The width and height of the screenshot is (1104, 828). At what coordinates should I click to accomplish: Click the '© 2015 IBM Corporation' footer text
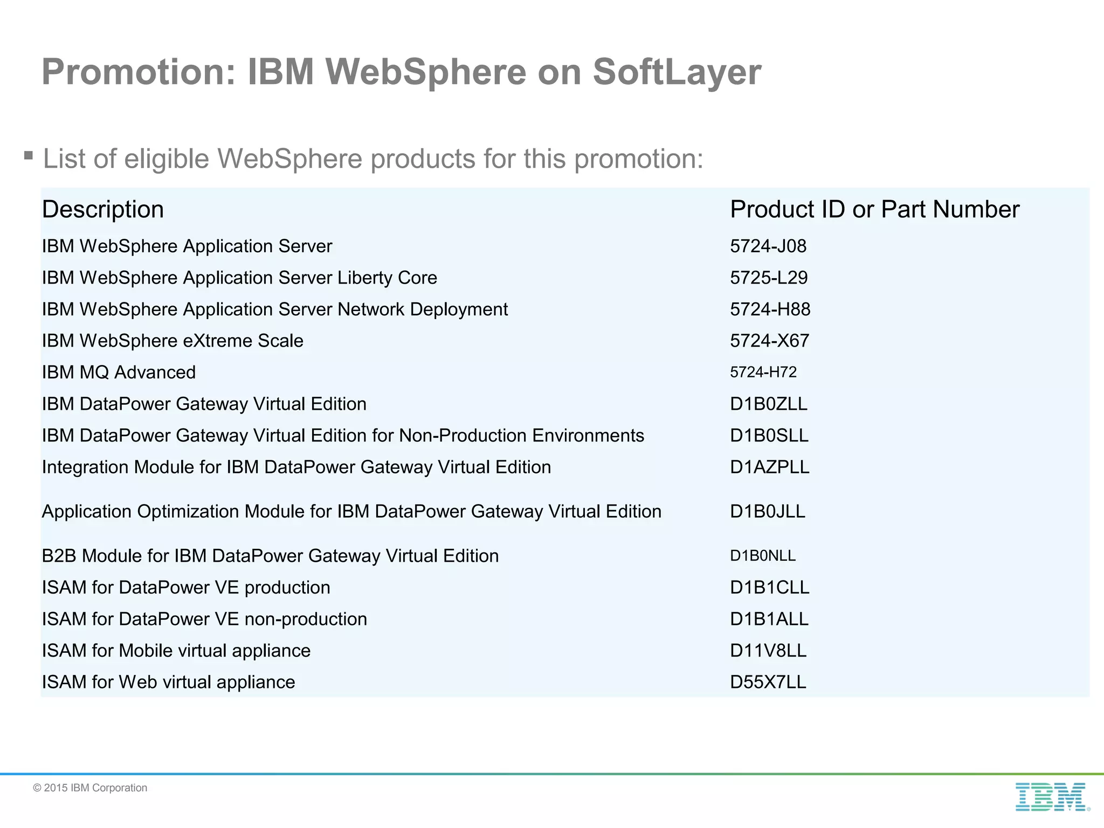(90, 788)
